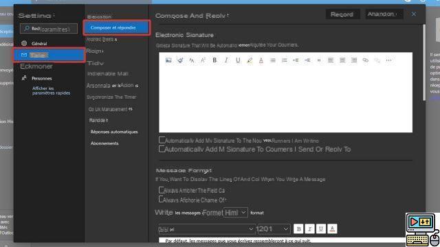The width and height of the screenshot is (440, 247).
Task: Click the gear icon beside Général
Action: pyautogui.click(x=24, y=43)
